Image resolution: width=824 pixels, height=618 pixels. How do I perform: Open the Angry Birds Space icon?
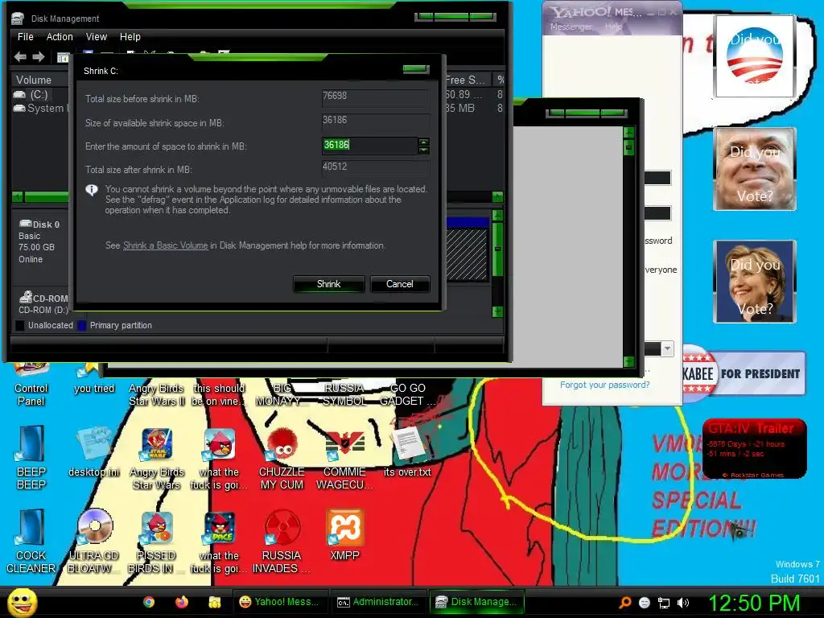click(219, 542)
